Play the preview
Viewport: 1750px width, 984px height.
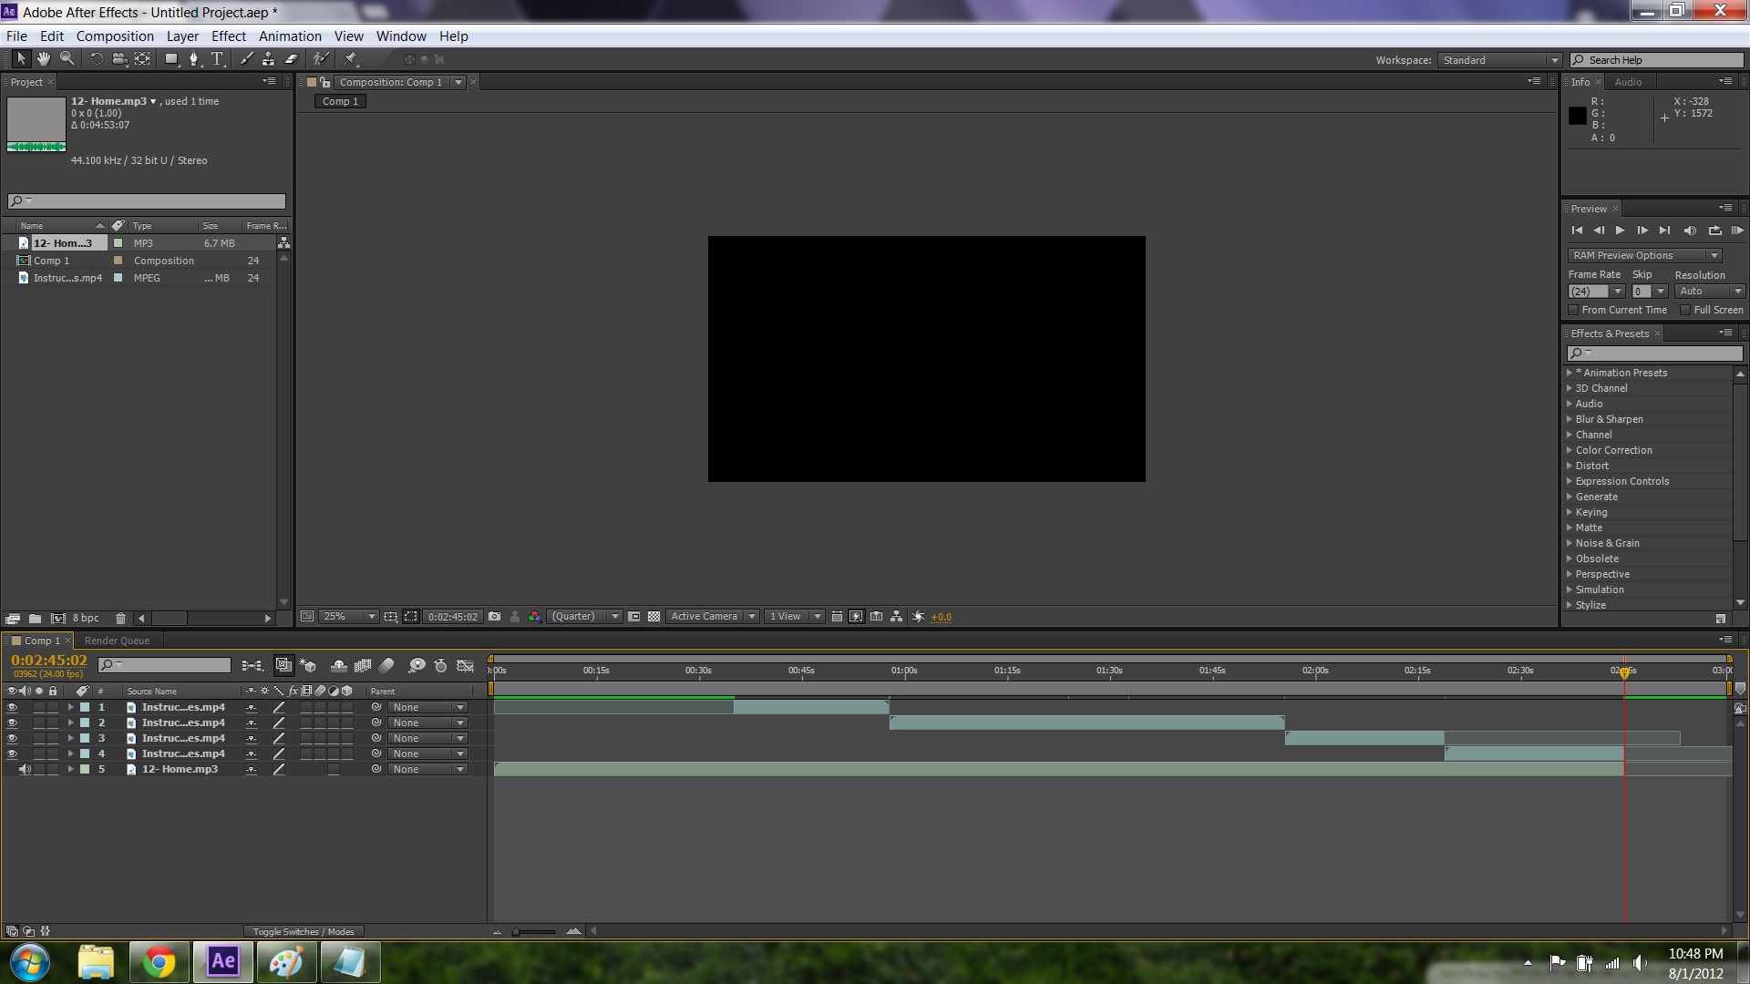point(1620,231)
